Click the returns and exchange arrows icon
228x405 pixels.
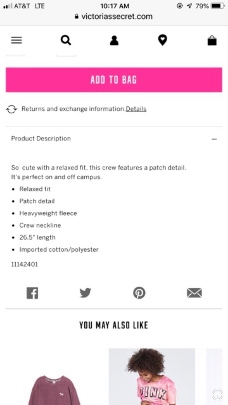12,109
